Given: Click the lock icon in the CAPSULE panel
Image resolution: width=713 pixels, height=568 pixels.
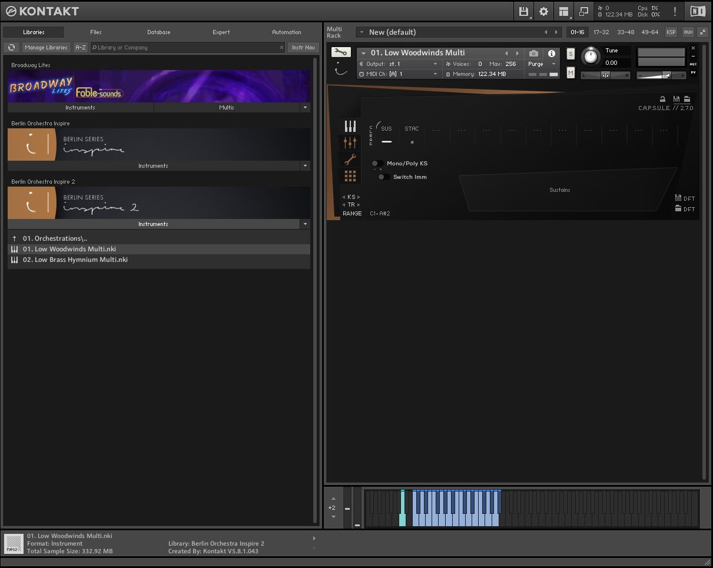Looking at the screenshot, I should 662,99.
